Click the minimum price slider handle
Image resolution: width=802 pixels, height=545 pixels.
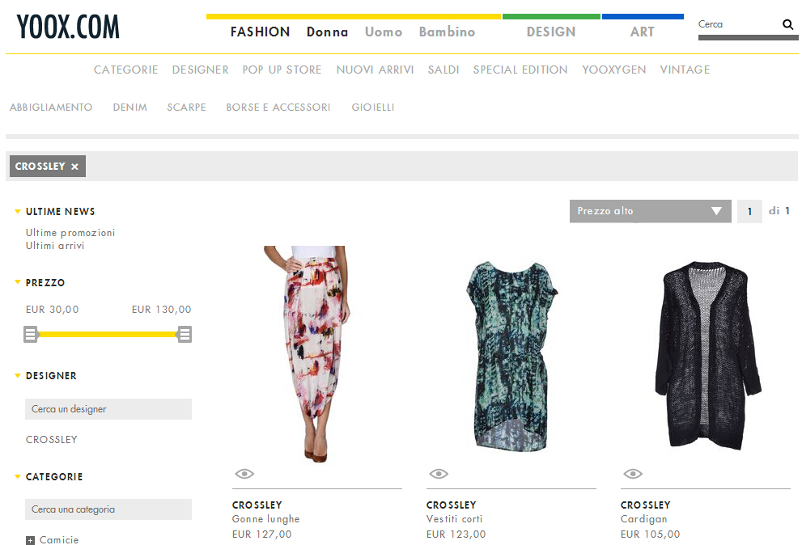(31, 335)
